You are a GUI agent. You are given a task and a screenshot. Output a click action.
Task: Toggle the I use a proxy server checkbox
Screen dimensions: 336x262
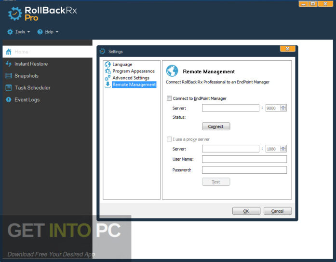pos(169,139)
